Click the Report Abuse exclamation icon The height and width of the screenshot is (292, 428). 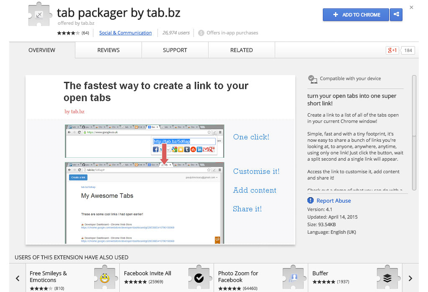tap(310, 201)
